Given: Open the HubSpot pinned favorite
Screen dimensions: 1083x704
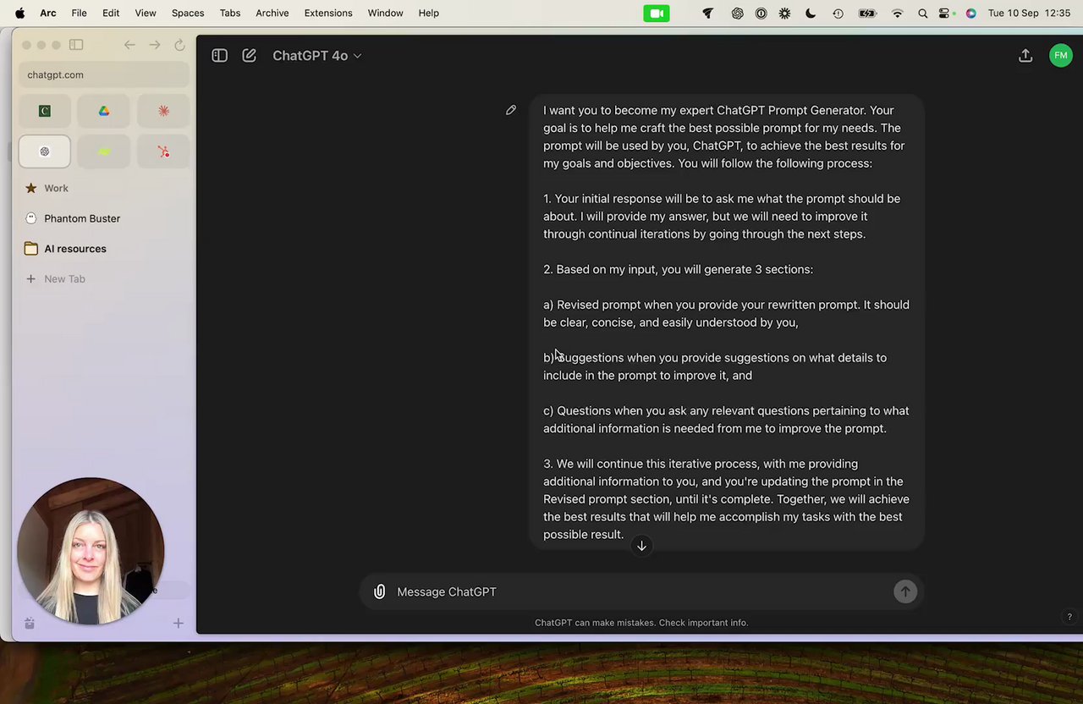Looking at the screenshot, I should point(163,151).
